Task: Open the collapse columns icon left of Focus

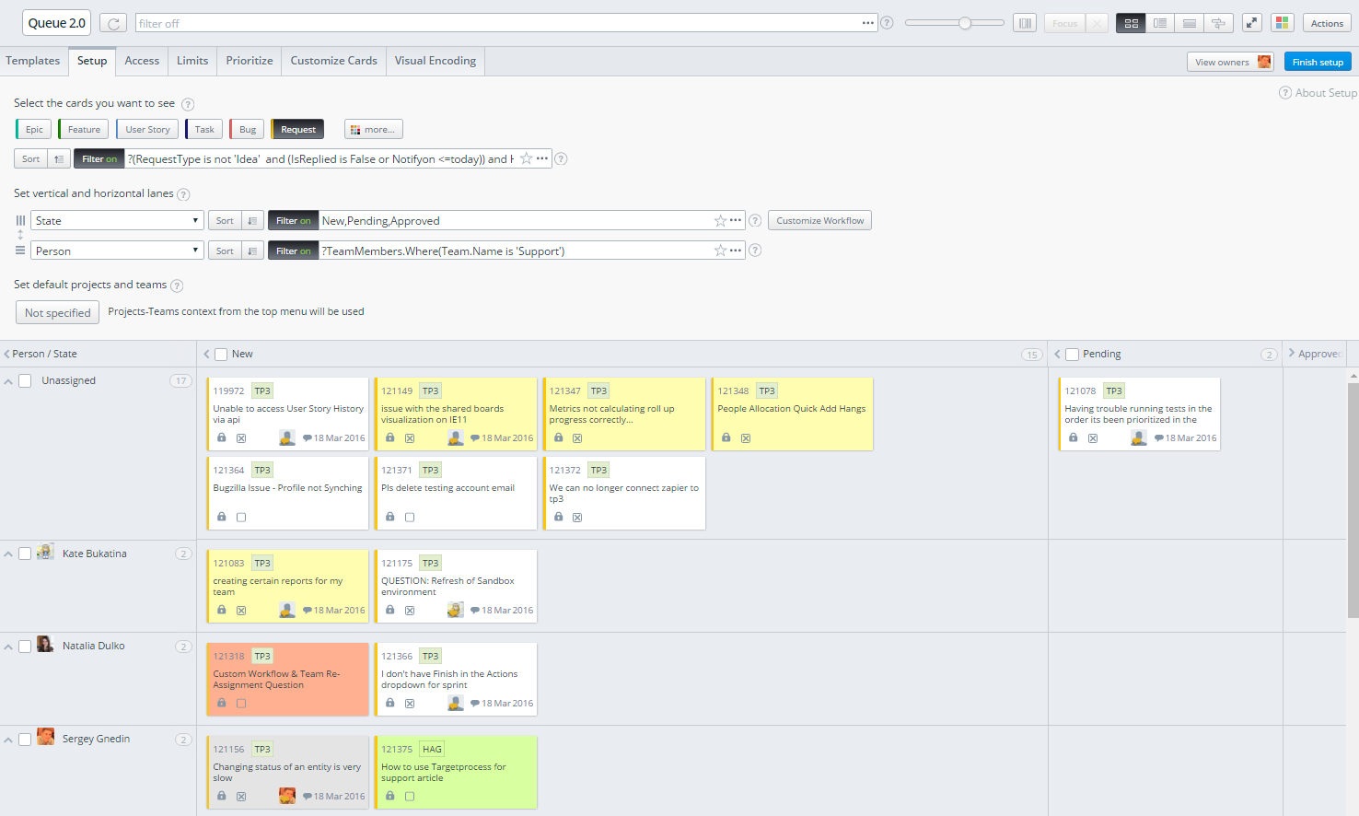Action: point(1025,22)
